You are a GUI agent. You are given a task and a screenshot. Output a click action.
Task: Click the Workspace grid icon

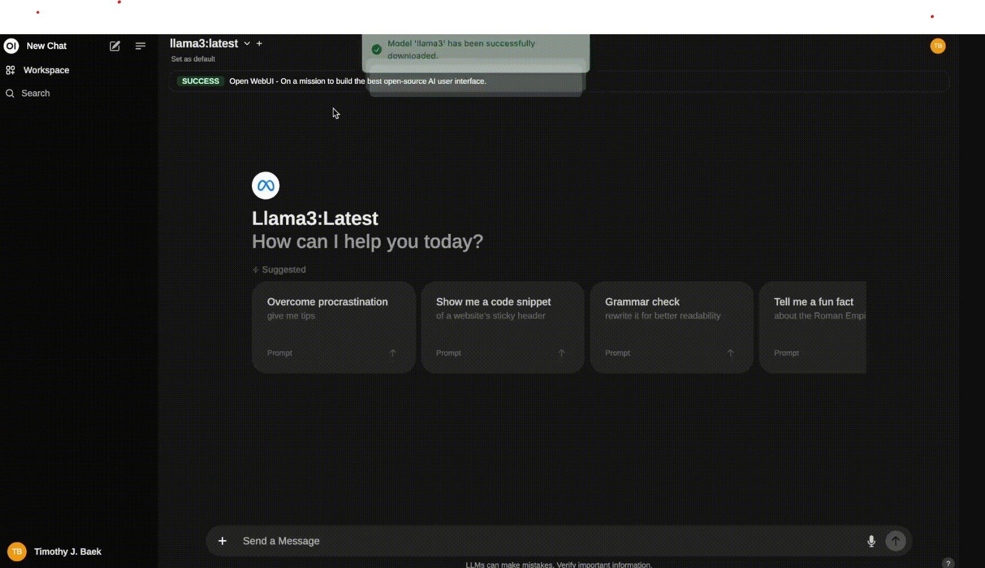click(10, 70)
